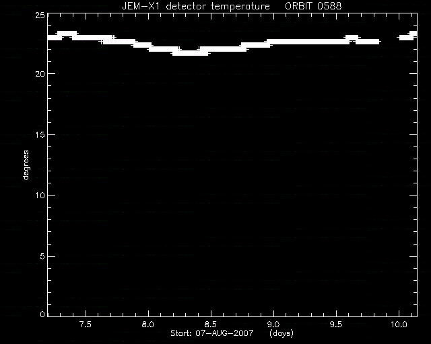The width and height of the screenshot is (431, 344).
Task: Click the Start: 07-AUG-2007 label
Action: pyautogui.click(x=211, y=333)
